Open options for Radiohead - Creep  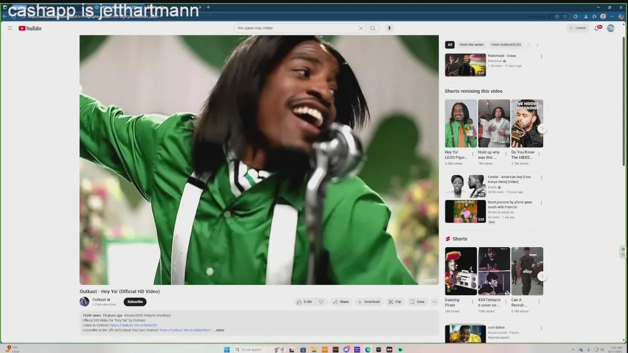tap(541, 56)
